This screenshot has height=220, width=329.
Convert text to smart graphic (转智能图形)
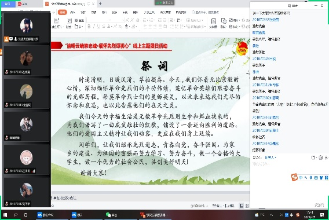pyautogui.click(x=196, y=27)
